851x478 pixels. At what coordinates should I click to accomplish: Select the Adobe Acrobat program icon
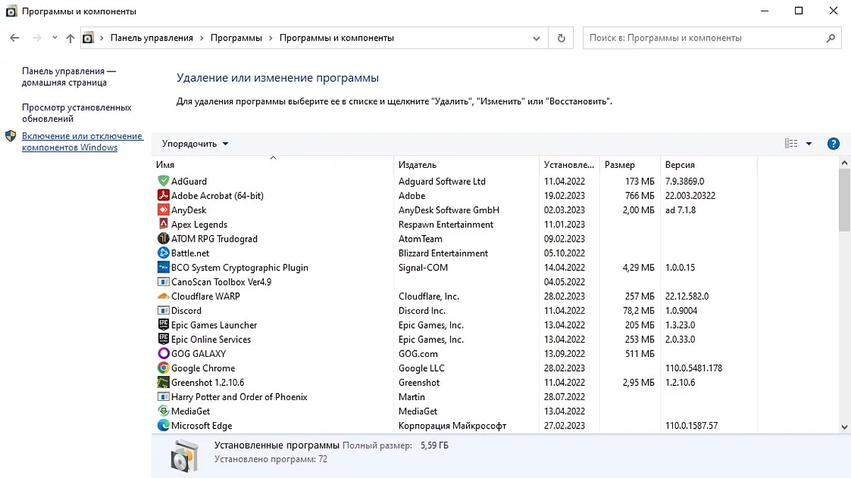[x=163, y=195]
